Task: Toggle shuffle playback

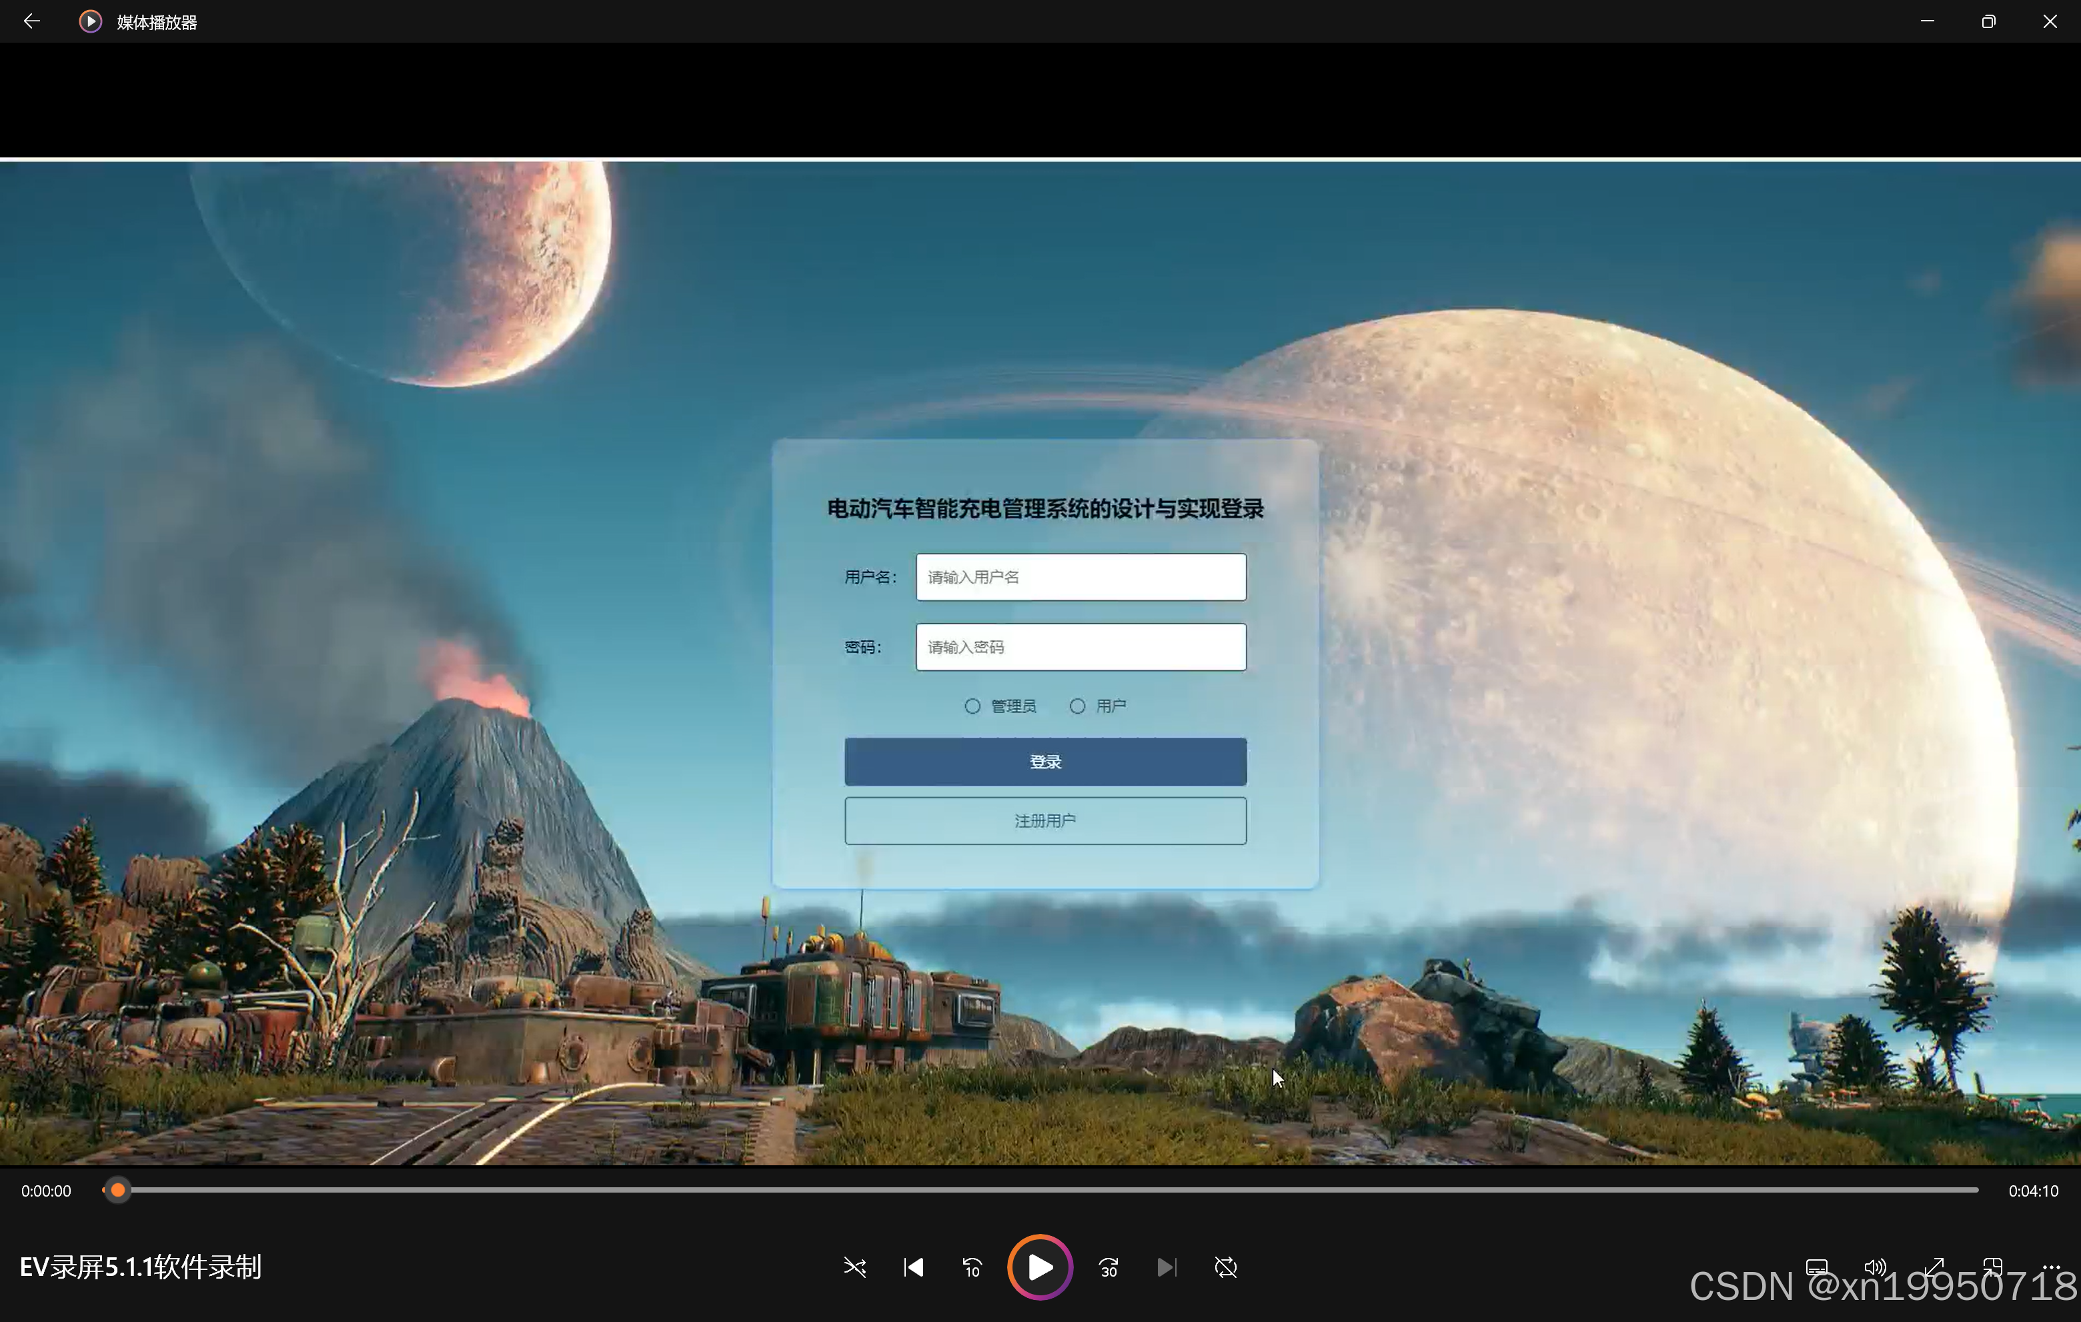Action: click(x=854, y=1267)
